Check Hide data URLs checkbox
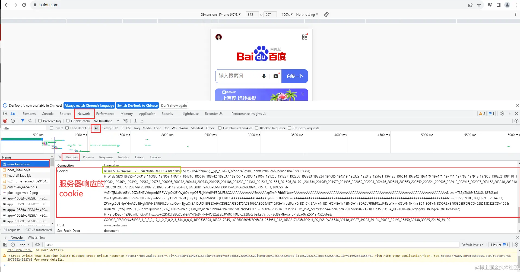520x272 pixels. (67, 128)
